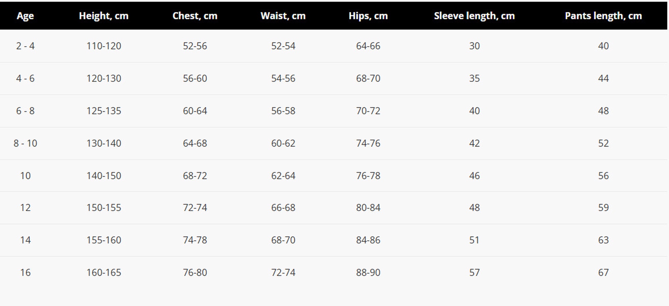
Task: Select hips value "76-78" for age 10
Action: pos(368,175)
